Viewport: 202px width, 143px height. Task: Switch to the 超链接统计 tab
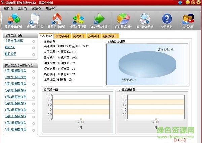110,36
